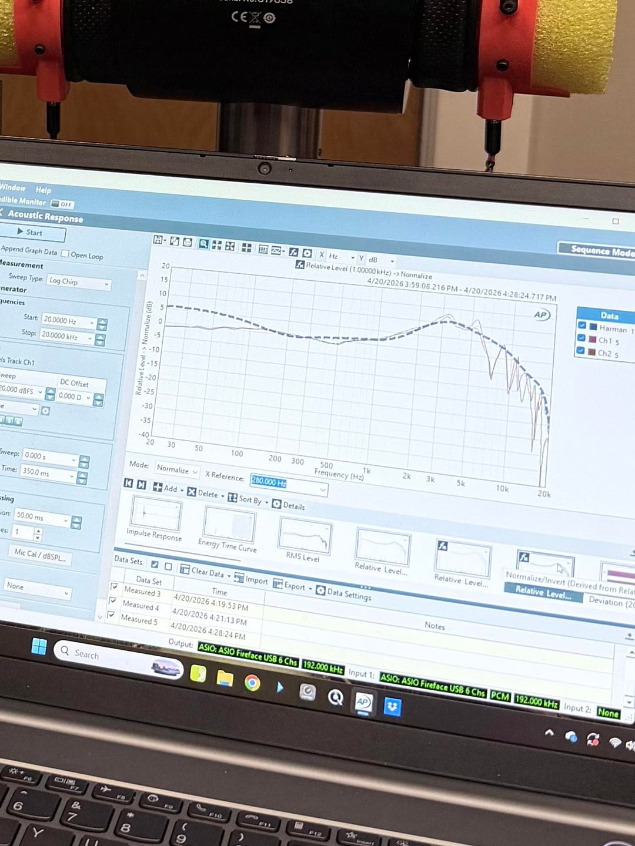
Task: Uncheck the Measured 3 data set checkbox
Action: (114, 587)
